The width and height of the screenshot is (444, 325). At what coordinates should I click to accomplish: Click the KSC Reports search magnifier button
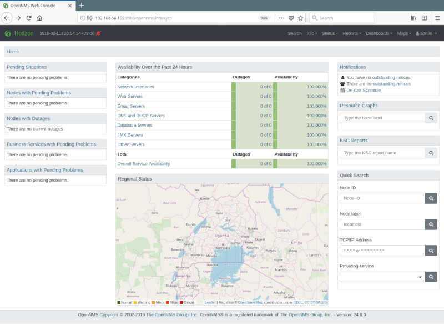tap(431, 153)
